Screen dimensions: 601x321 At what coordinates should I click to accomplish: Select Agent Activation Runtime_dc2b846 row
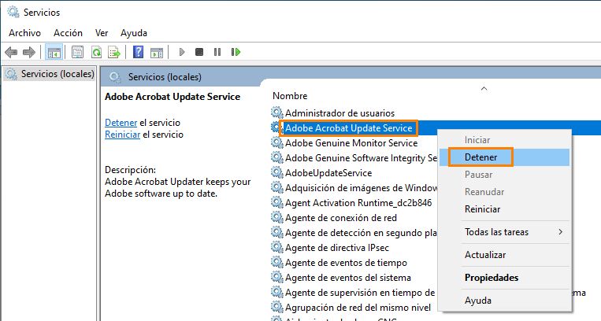(358, 203)
